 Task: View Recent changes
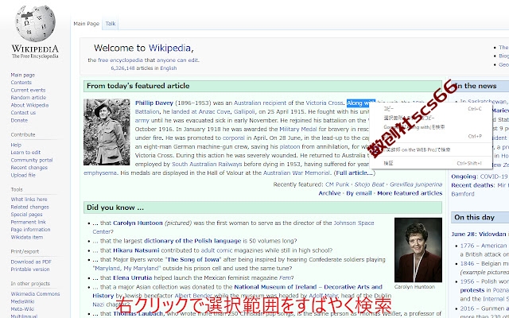coord(29,168)
